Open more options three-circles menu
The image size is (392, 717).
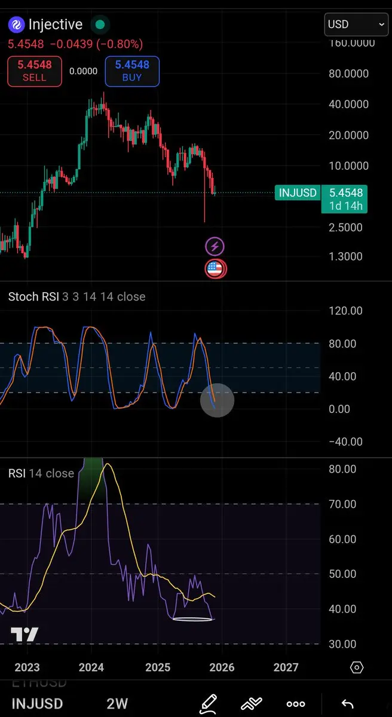click(296, 704)
